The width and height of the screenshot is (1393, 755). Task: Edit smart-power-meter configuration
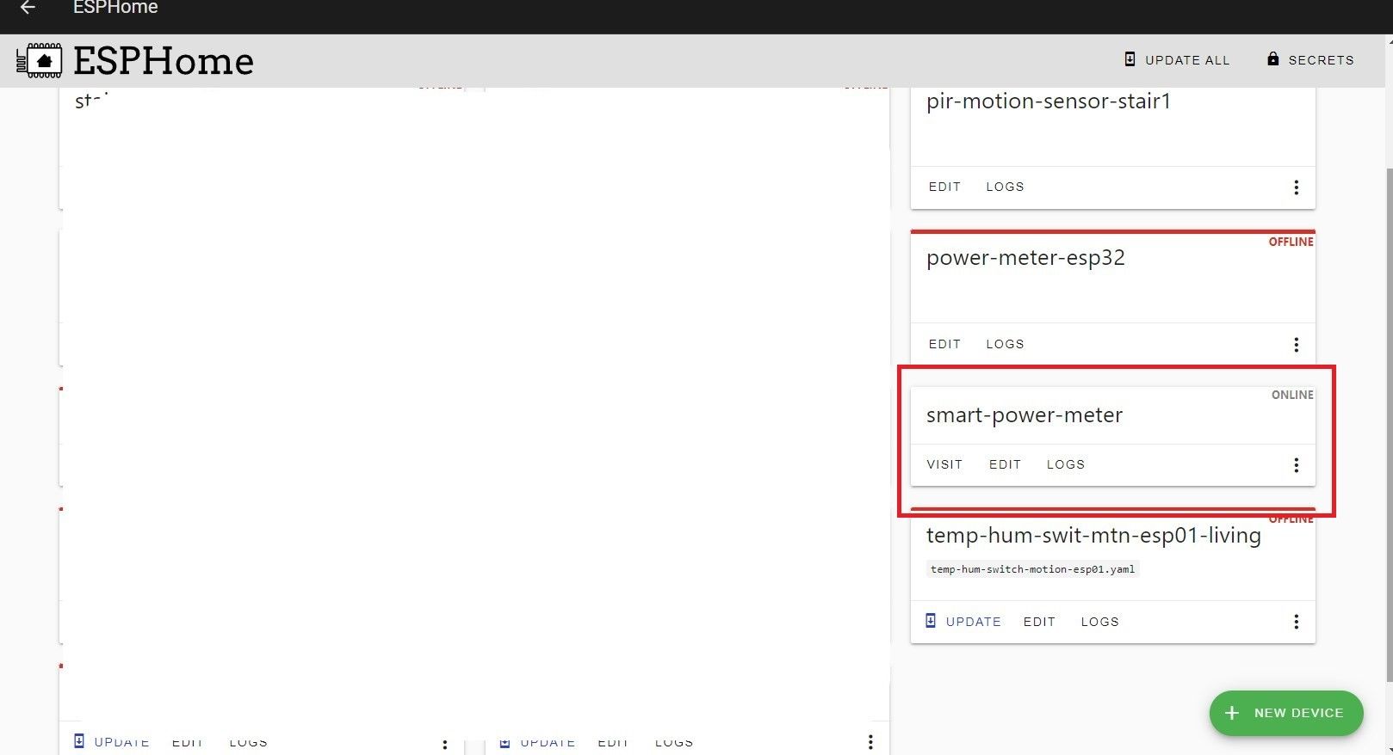(x=1005, y=464)
